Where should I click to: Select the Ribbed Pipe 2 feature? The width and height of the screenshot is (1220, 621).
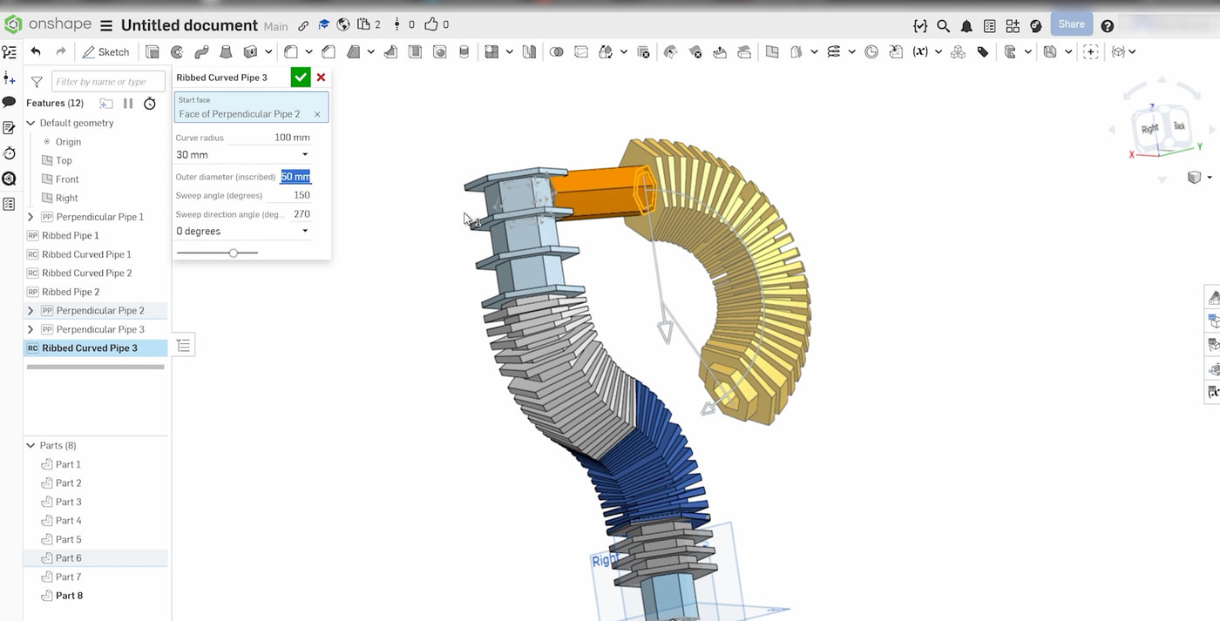[71, 292]
